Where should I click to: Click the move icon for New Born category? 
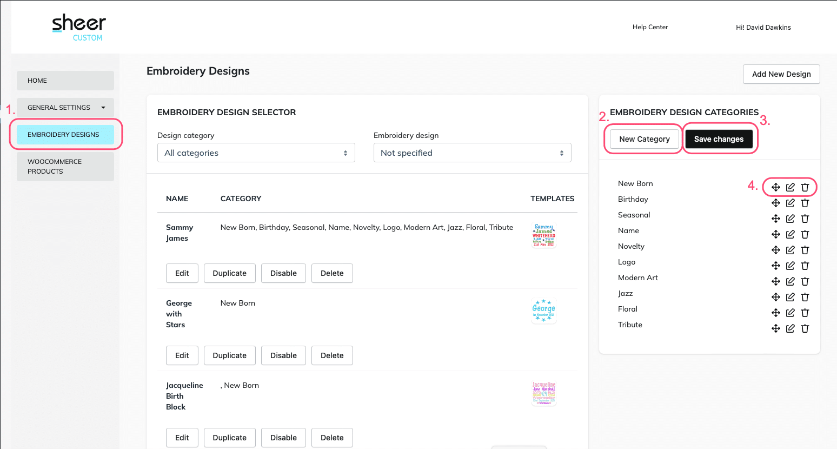[775, 187]
